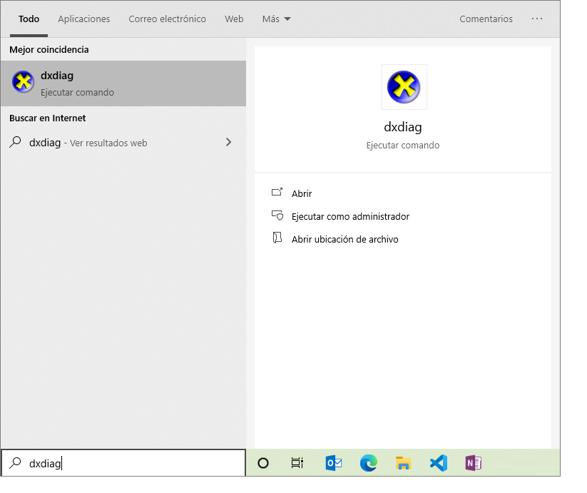Launch OneNote from the taskbar
The width and height of the screenshot is (587, 493).
473,463
